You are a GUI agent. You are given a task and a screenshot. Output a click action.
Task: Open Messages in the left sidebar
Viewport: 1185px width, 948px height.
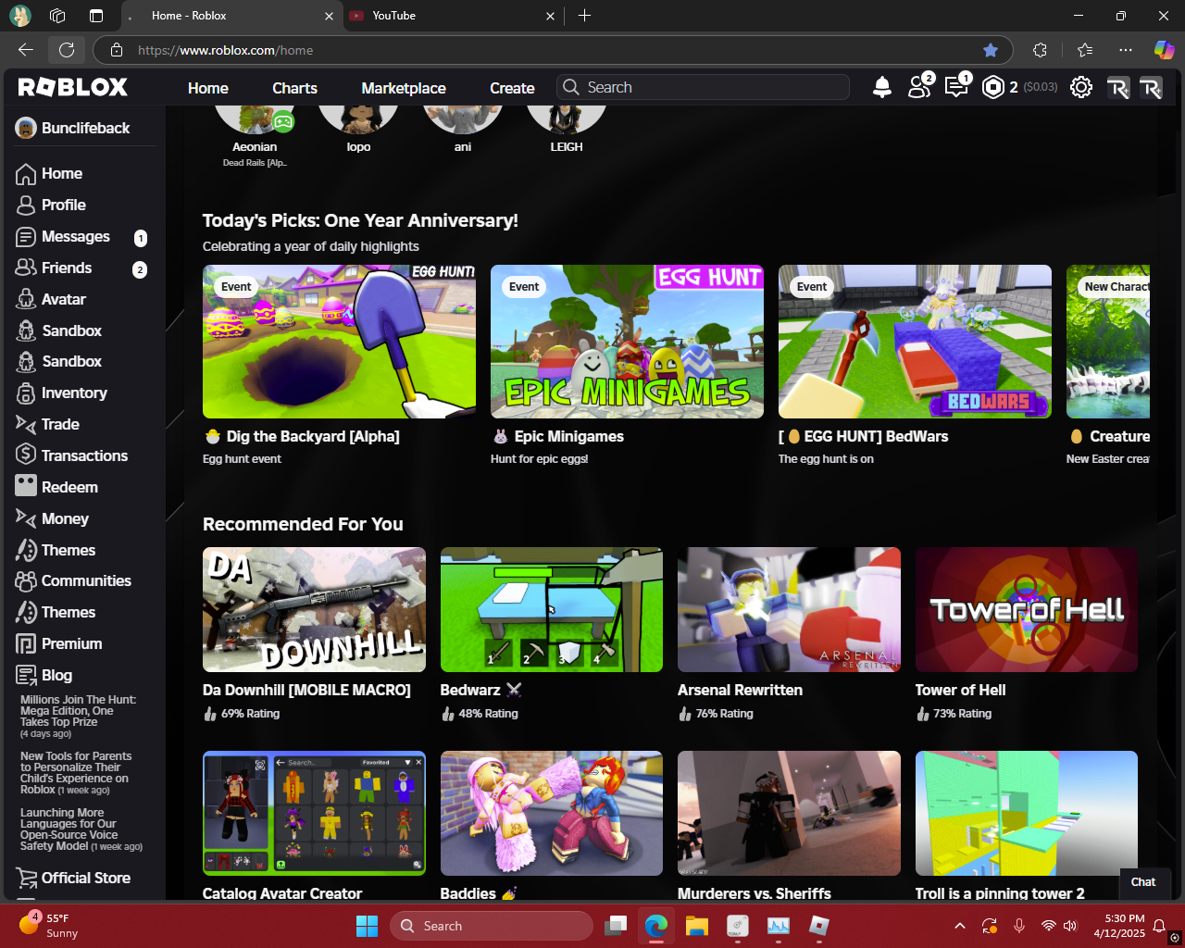(76, 236)
